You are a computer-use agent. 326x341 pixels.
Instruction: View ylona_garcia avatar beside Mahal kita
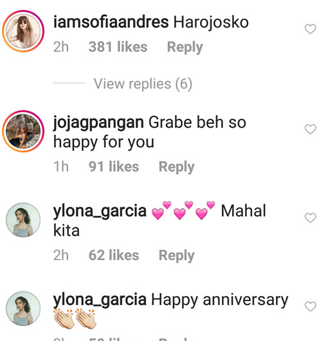tap(23, 220)
